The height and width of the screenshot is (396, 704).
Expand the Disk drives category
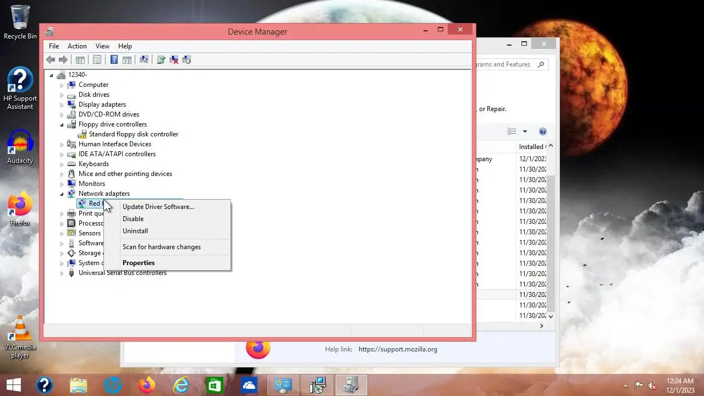click(62, 95)
